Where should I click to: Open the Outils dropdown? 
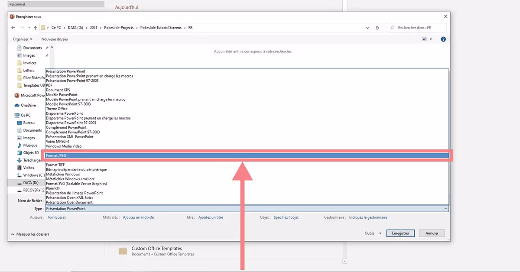(372, 233)
